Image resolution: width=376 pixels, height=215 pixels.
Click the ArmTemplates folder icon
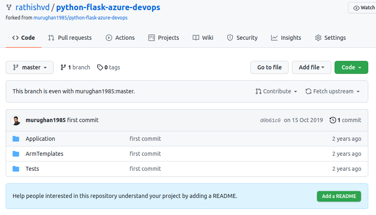point(16,154)
